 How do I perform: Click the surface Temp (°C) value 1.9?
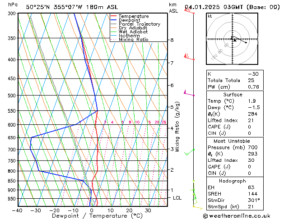tap(252, 101)
